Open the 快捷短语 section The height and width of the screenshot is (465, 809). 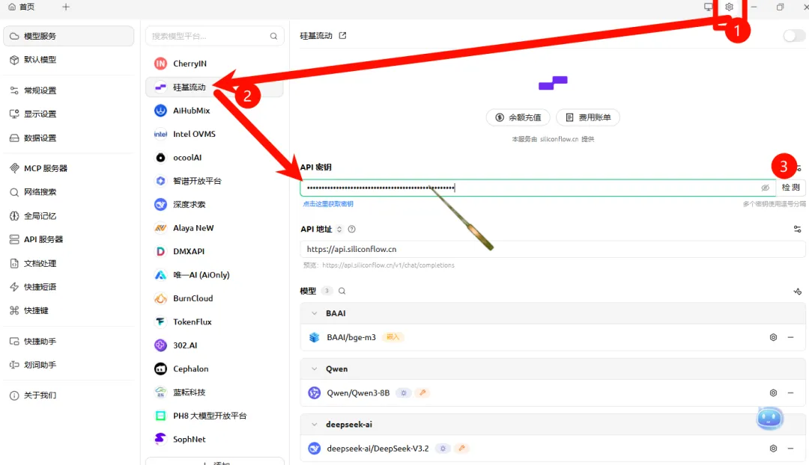pyautogui.click(x=69, y=287)
